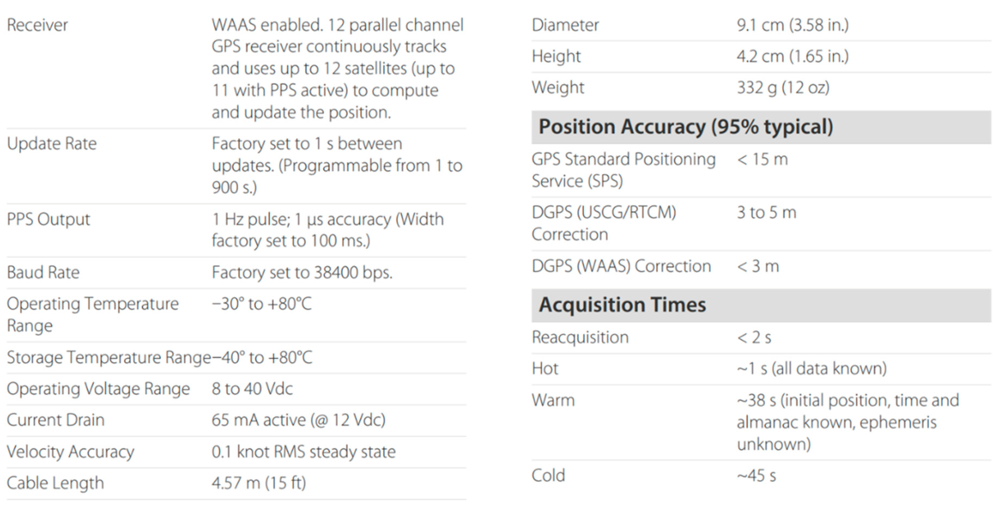Click the Cable Length value
This screenshot has height=507, width=1001.
click(259, 483)
